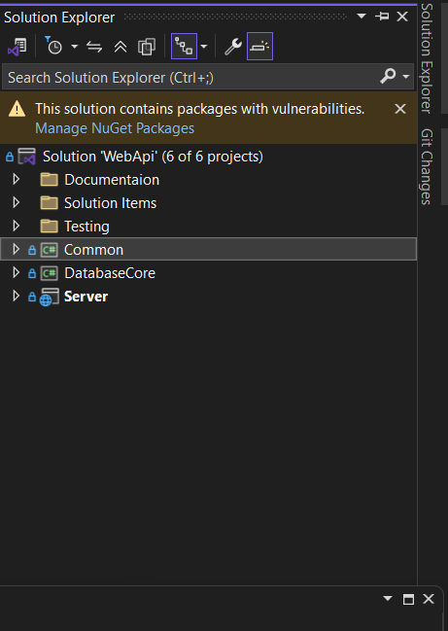This screenshot has width=448, height=631.
Task: Open the pending changes filter
Action: 53,47
